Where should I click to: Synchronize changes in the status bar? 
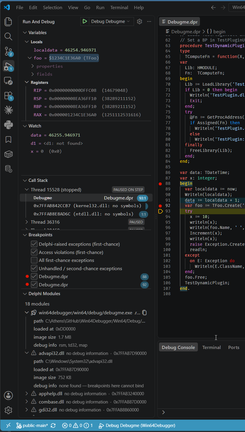coord(53,425)
